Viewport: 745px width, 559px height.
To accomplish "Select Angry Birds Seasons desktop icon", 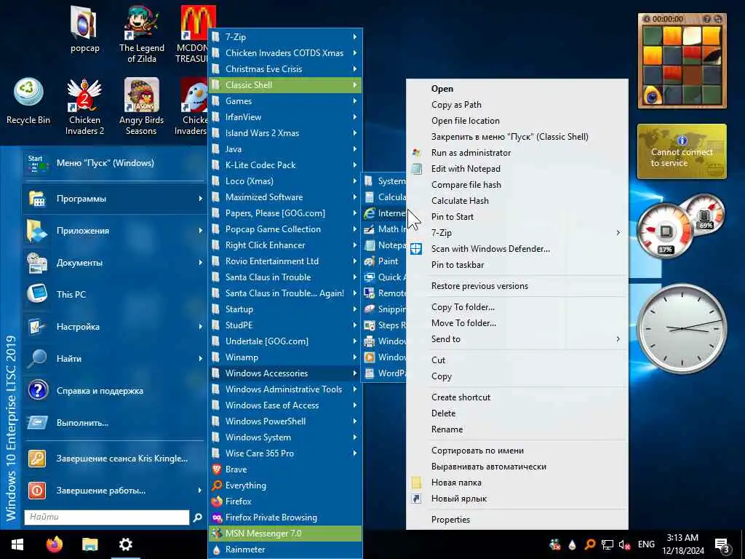I will point(142,107).
